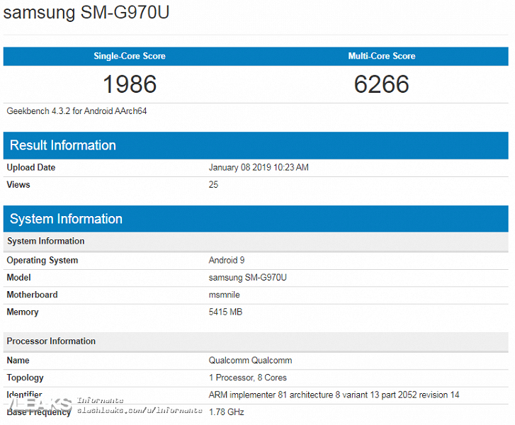Select the Single-Core Score header
Viewport: 515px width, 425px height.
[130, 56]
